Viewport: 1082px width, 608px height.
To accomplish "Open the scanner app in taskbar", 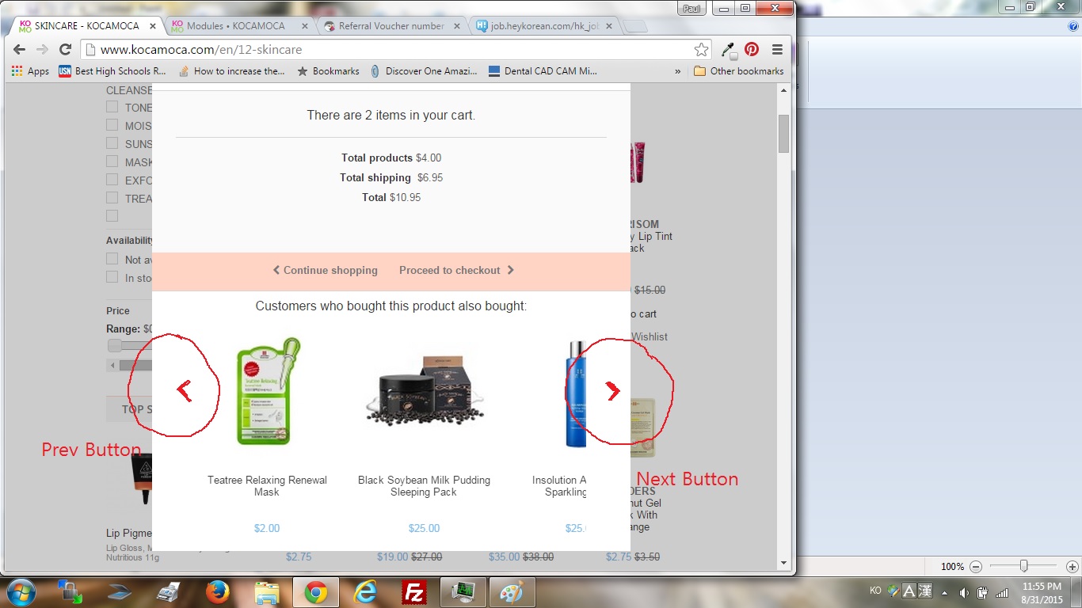I will coord(119,592).
